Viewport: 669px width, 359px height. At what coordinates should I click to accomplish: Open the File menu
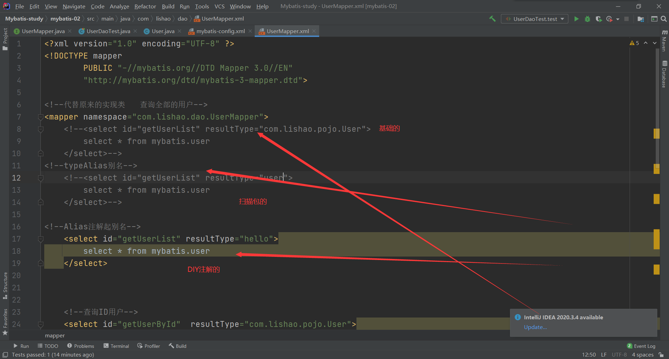(20, 6)
